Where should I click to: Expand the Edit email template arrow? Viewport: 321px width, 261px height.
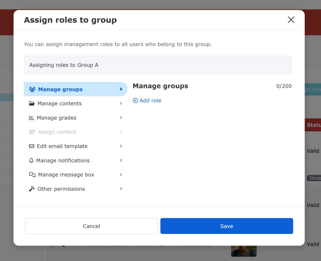pos(121,146)
